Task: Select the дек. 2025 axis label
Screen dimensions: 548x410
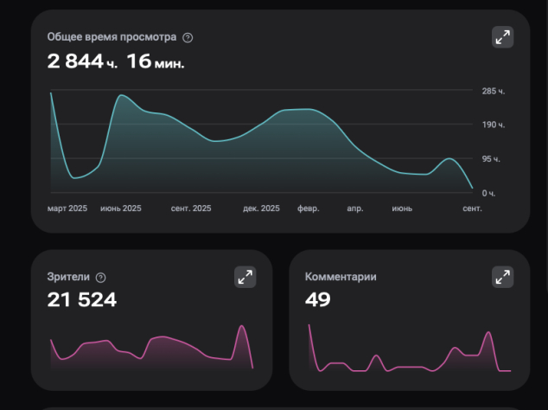Action: coord(261,208)
